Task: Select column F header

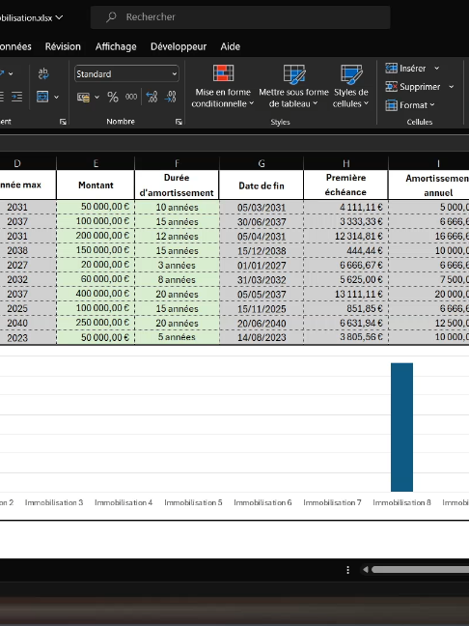Action: point(177,163)
